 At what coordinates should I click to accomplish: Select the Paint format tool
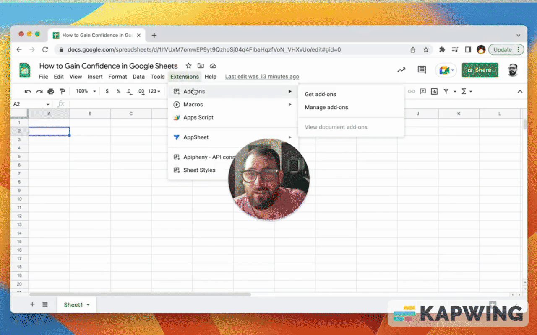click(62, 91)
